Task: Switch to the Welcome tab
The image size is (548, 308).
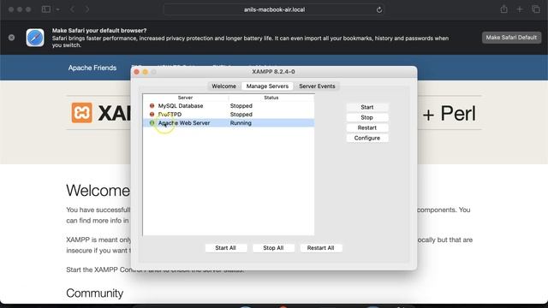Action: (x=223, y=86)
